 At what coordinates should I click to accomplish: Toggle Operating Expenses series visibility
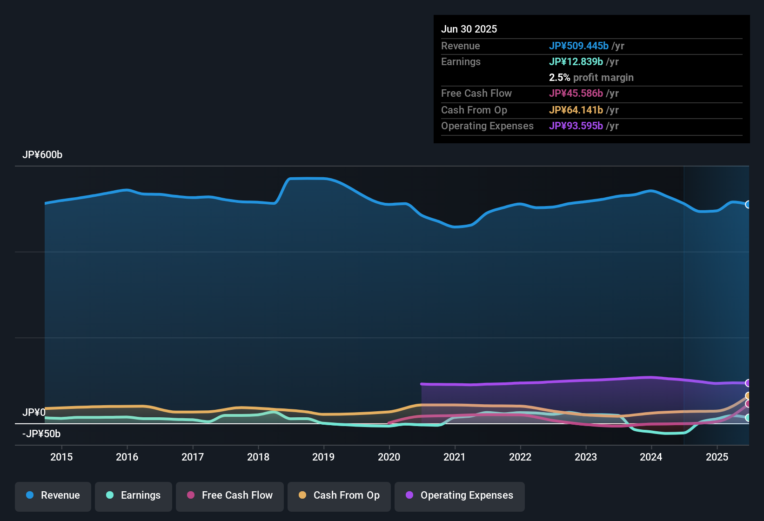459,495
